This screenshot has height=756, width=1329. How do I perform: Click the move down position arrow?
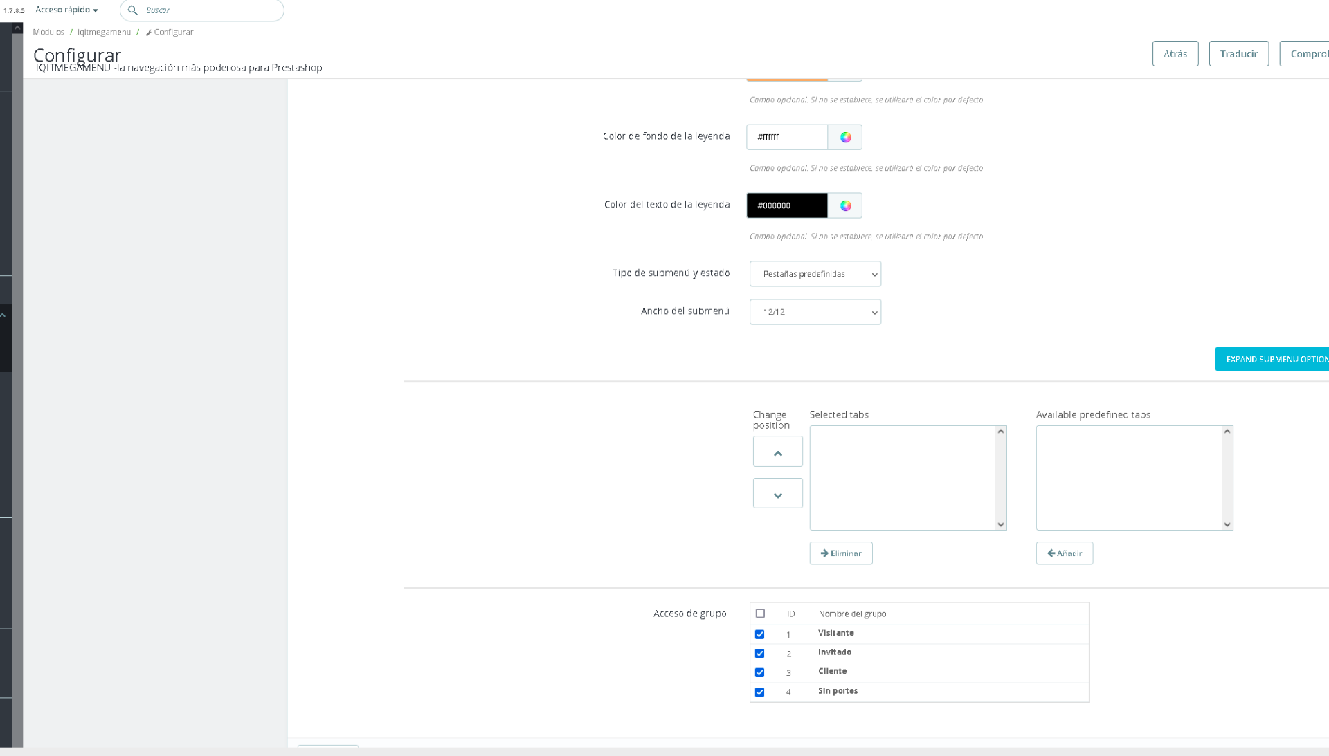[777, 494]
